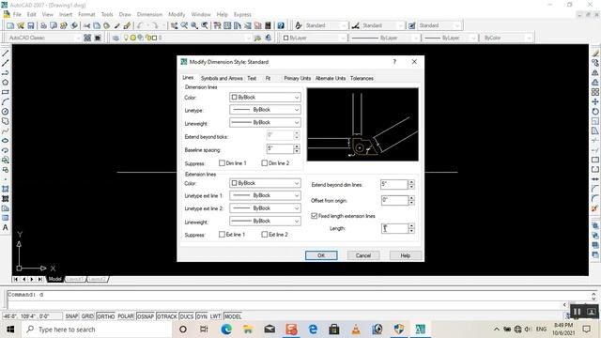Toggle Suppress Dim line 2 checkbox
Screen dimensions: 601x338
click(264, 162)
